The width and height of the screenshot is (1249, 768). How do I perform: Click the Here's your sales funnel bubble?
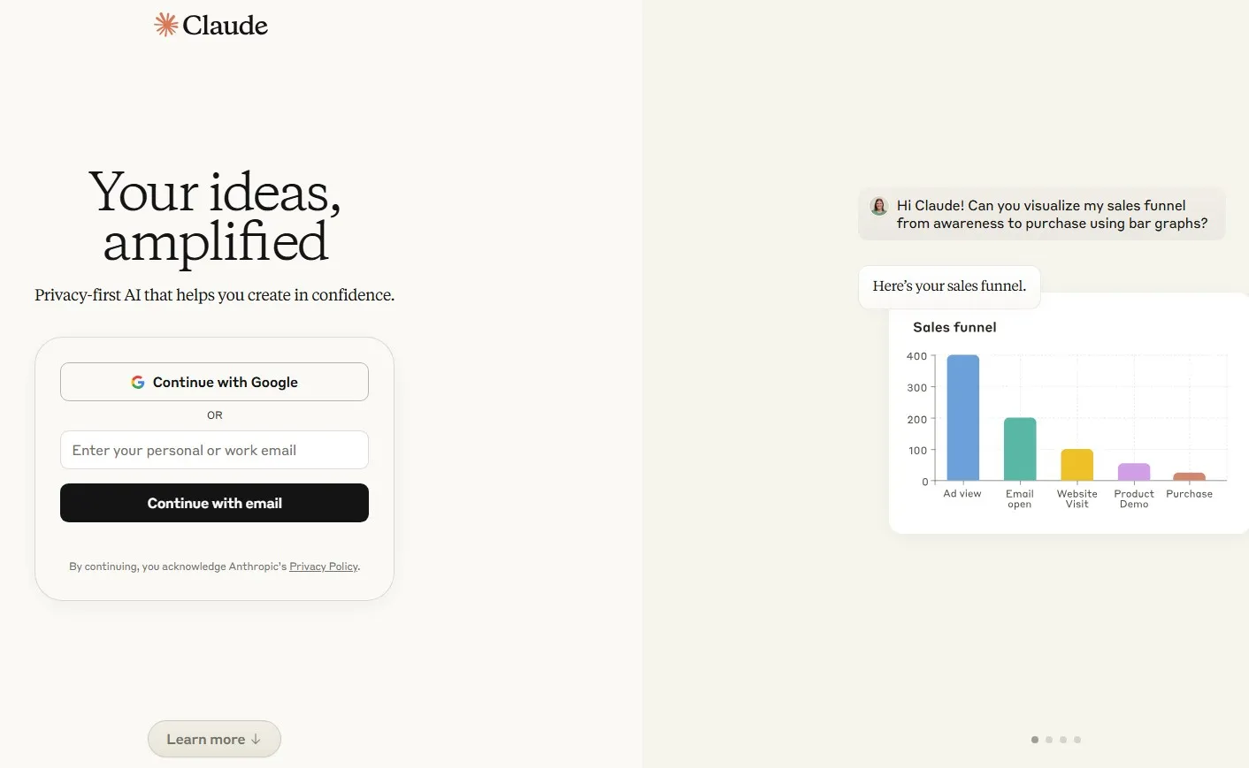pyautogui.click(x=949, y=286)
